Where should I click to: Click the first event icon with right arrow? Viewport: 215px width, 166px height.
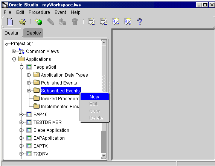(x=91, y=22)
